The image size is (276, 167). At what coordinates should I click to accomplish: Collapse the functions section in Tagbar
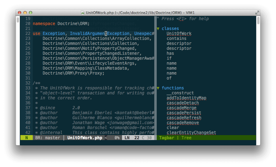tap(158, 88)
